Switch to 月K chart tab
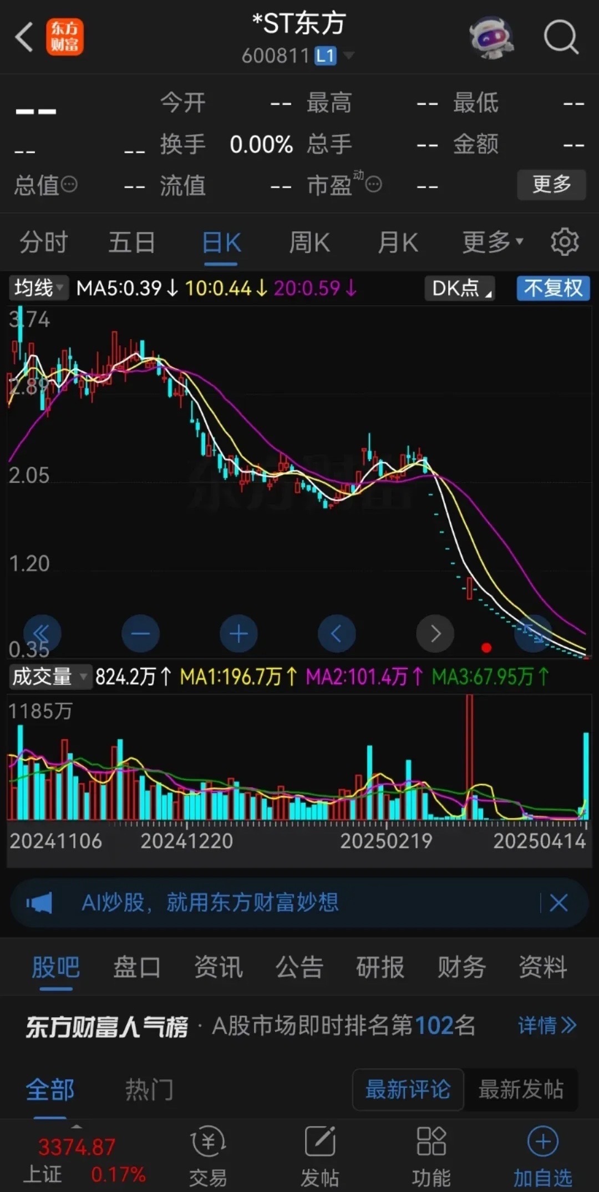Viewport: 599px width, 1192px height. pos(398,243)
